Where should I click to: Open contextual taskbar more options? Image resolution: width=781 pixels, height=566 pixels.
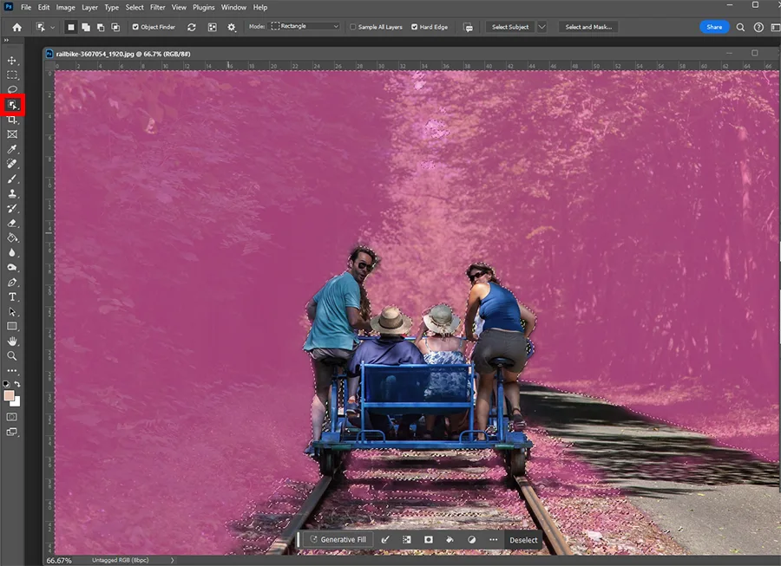pyautogui.click(x=493, y=540)
